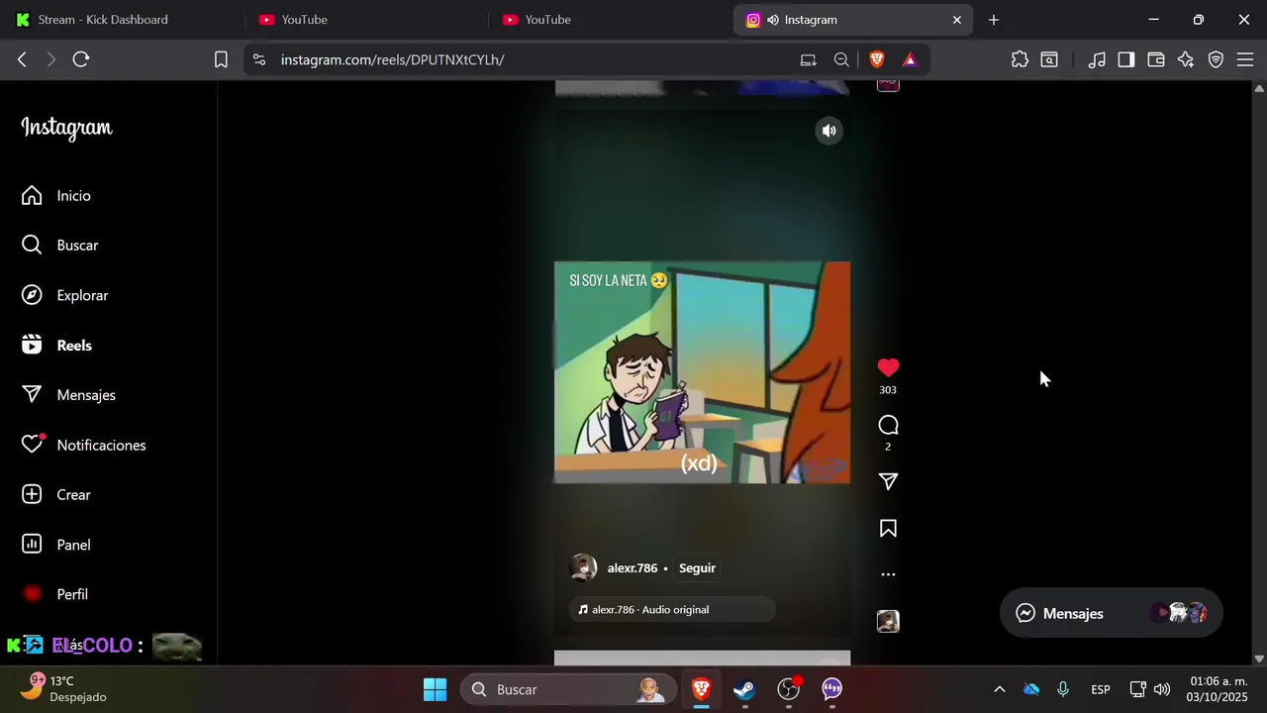Open Brave Shields lion icon

[876, 59]
